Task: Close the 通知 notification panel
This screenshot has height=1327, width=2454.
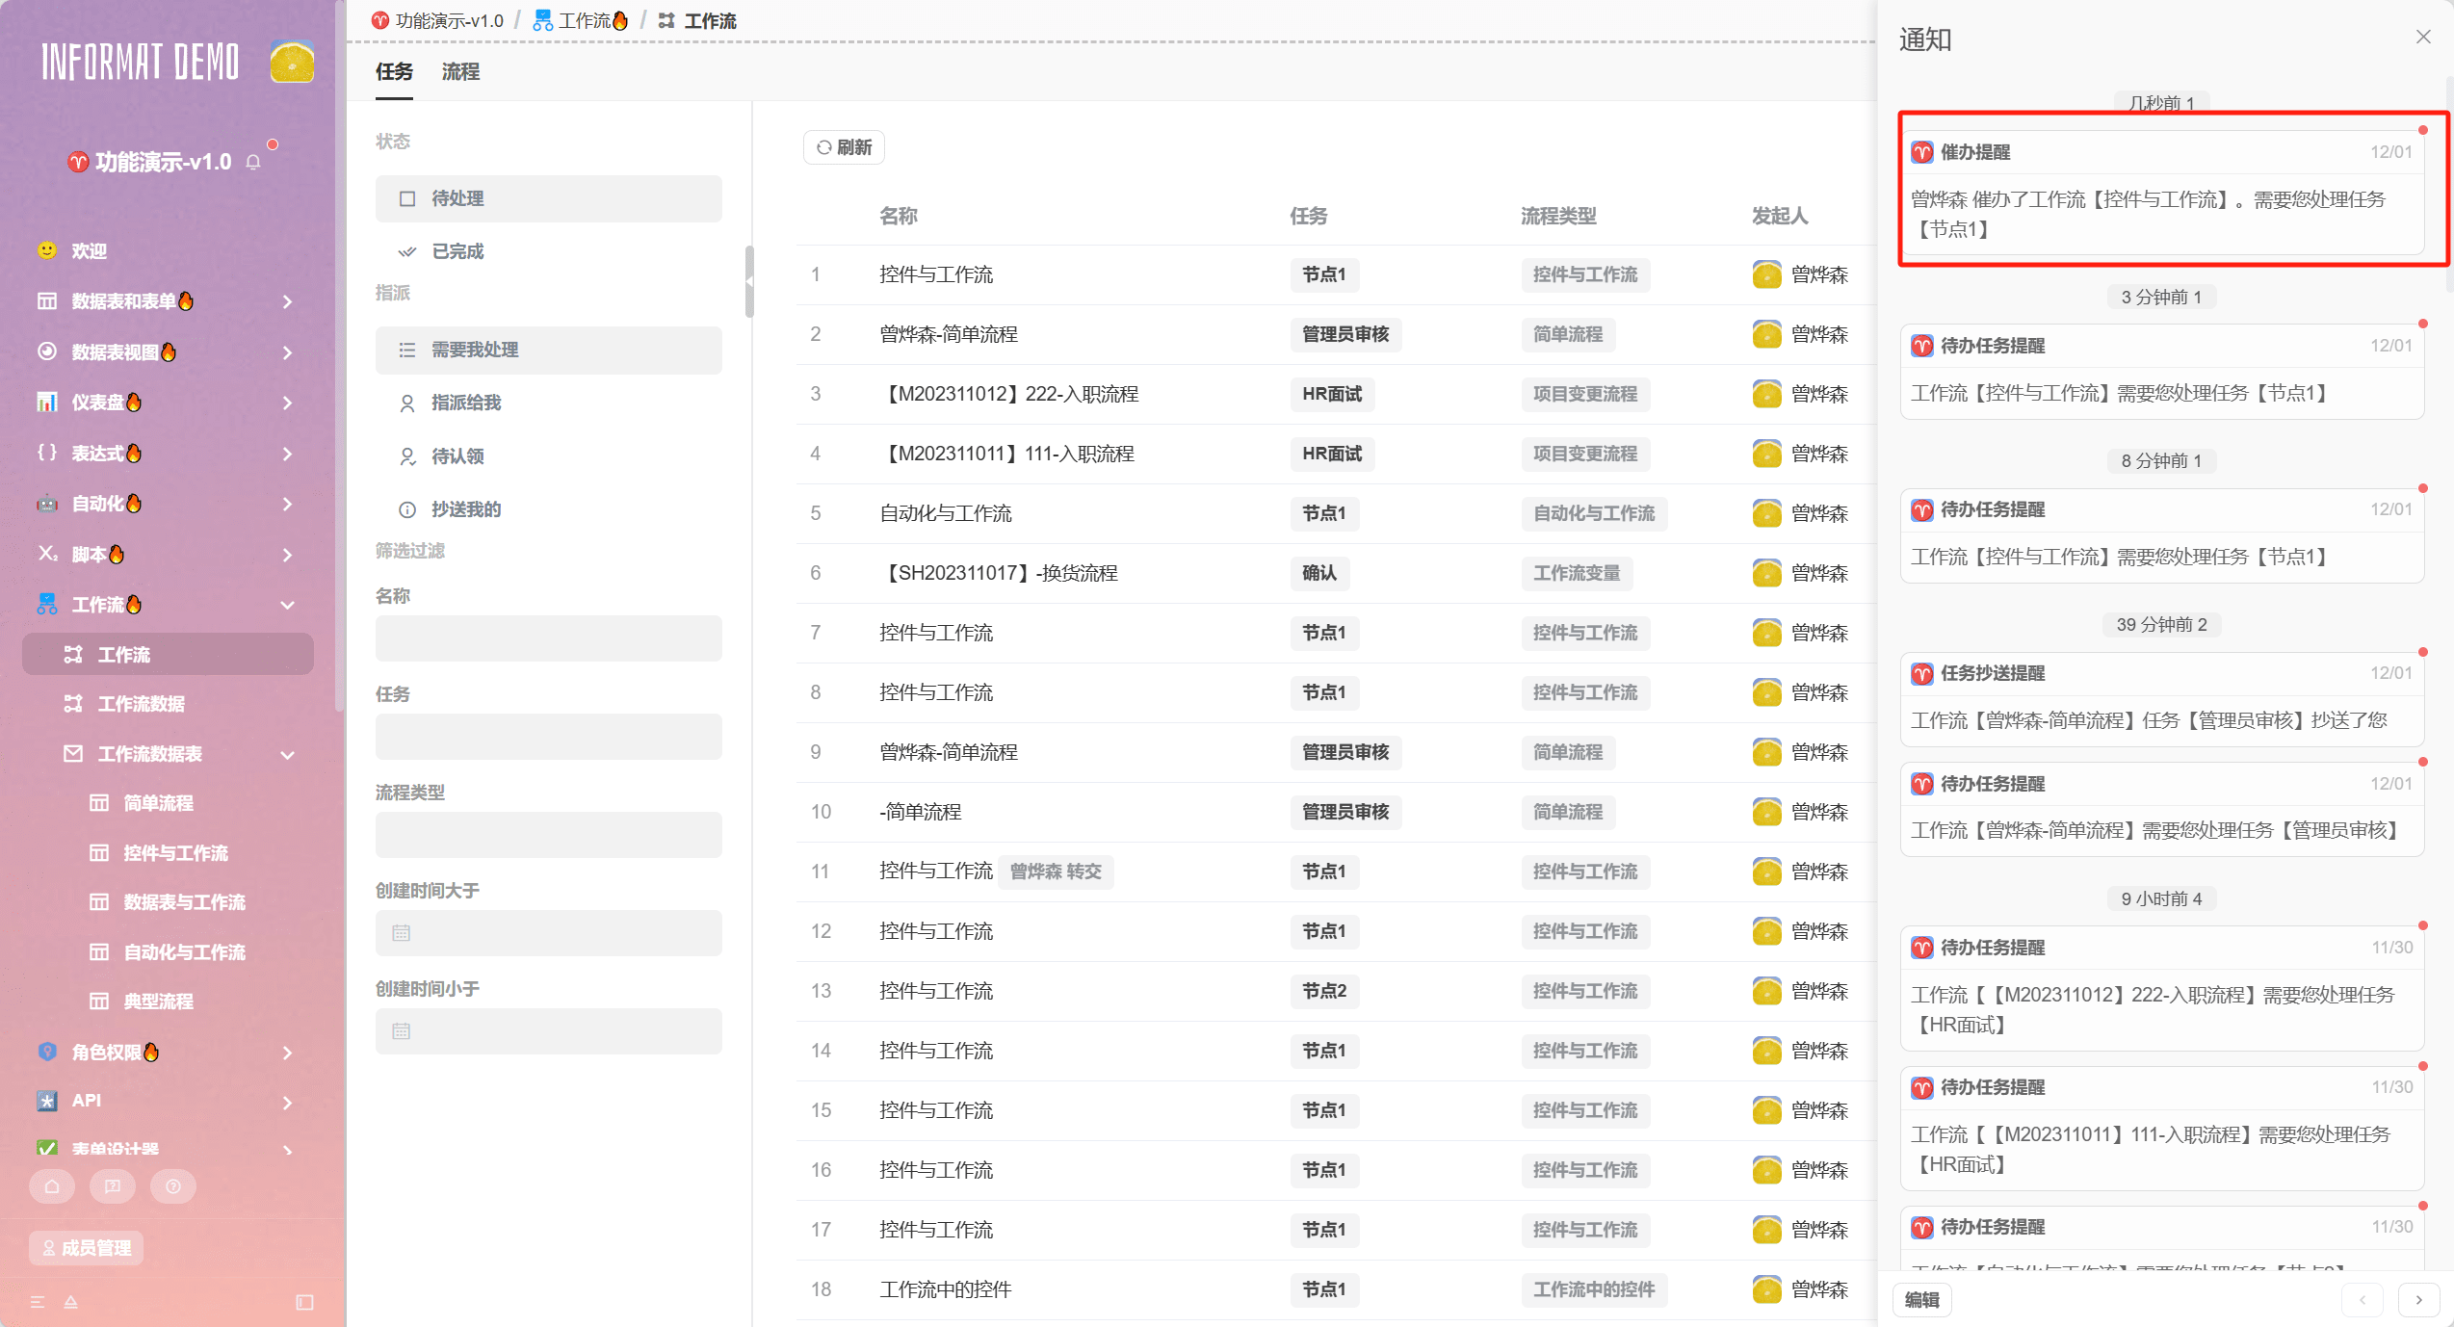Action: [2423, 38]
